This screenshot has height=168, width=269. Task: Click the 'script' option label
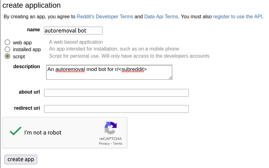click(x=19, y=57)
